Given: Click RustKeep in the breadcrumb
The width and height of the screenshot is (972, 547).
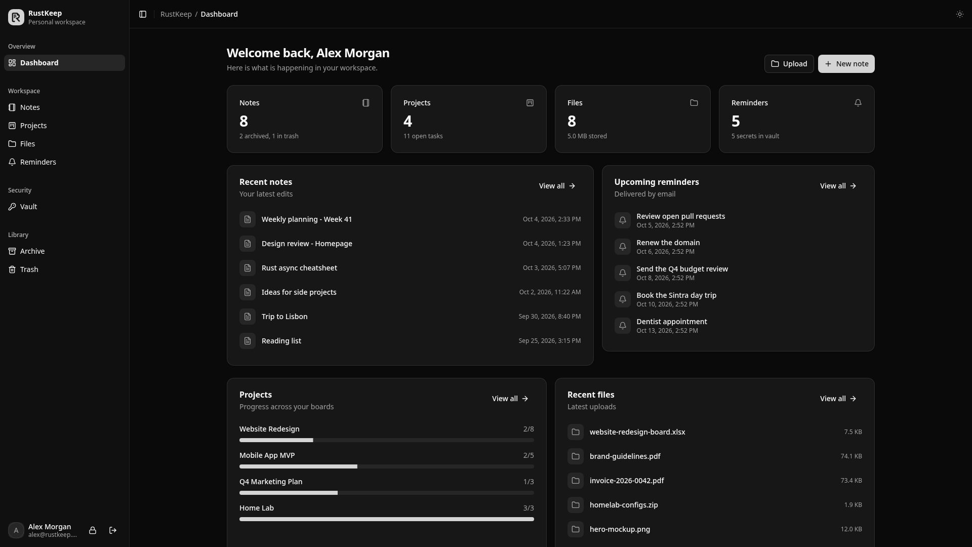Looking at the screenshot, I should click(x=176, y=14).
